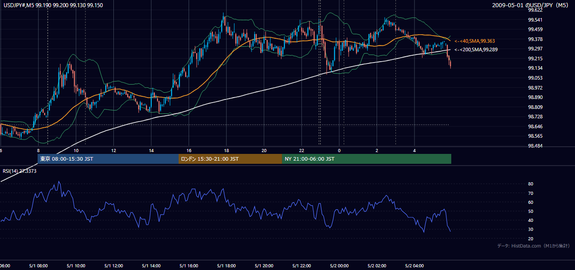Select the Tokyo 08:00-15:30 JST session bar
This screenshot has height=270, width=575.
(108, 159)
